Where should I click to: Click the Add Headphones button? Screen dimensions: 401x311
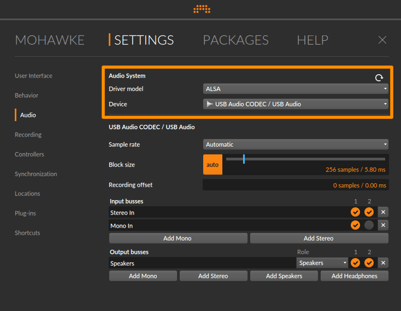[x=354, y=276]
